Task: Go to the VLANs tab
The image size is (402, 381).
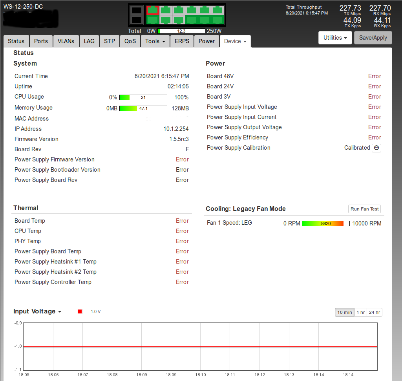Action: (x=66, y=41)
